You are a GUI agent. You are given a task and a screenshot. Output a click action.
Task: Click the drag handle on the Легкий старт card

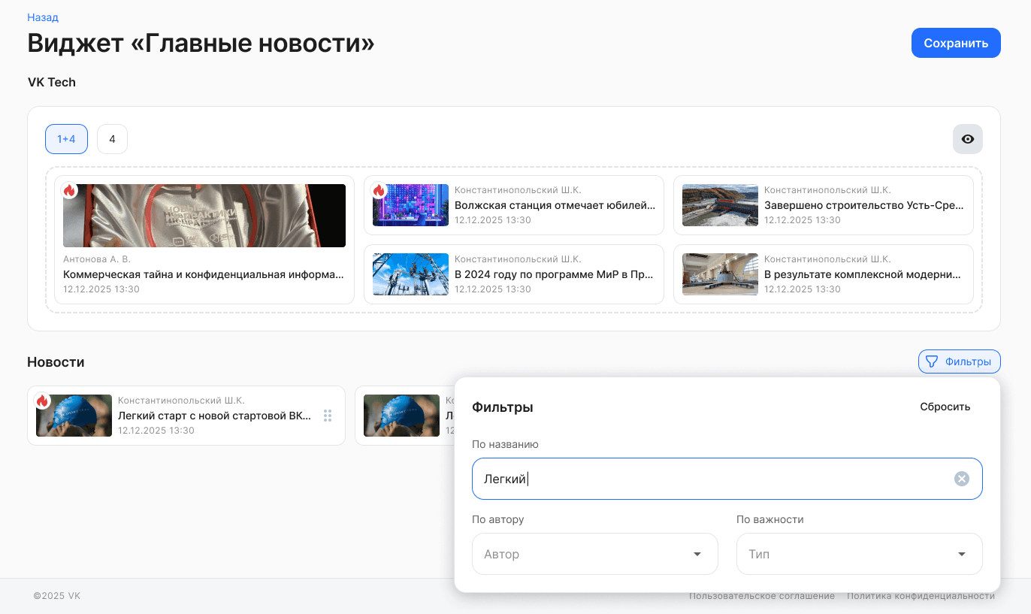328,415
